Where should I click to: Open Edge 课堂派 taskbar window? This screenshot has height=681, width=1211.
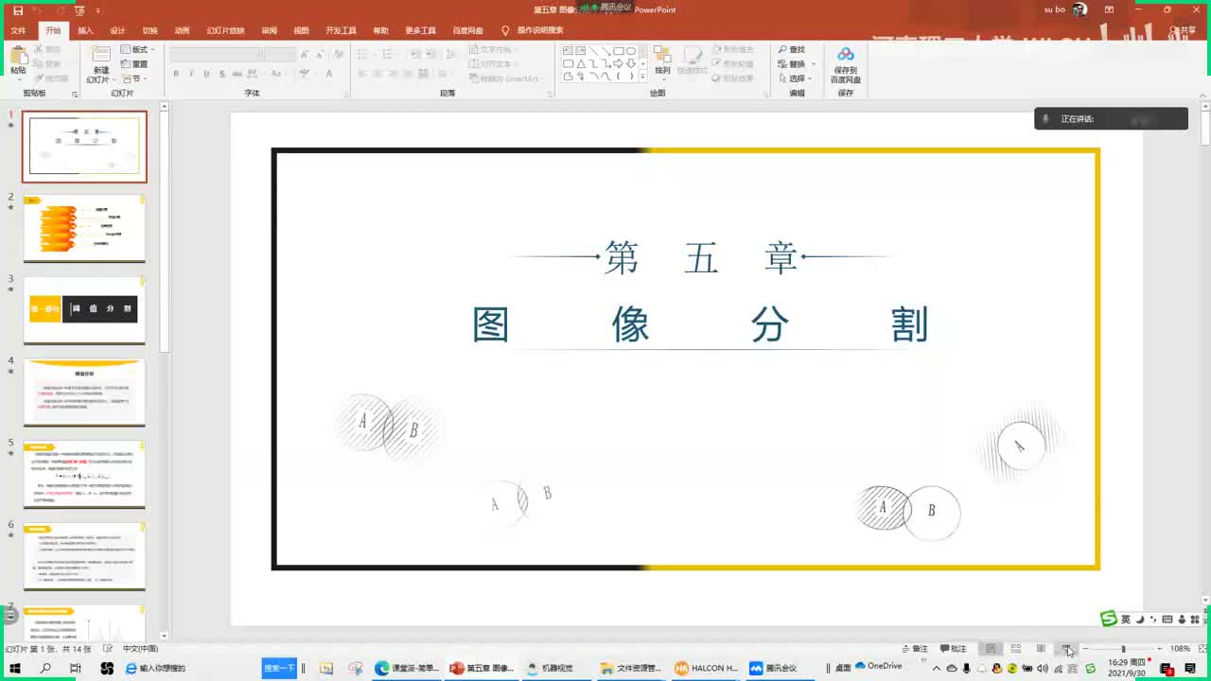click(x=407, y=668)
